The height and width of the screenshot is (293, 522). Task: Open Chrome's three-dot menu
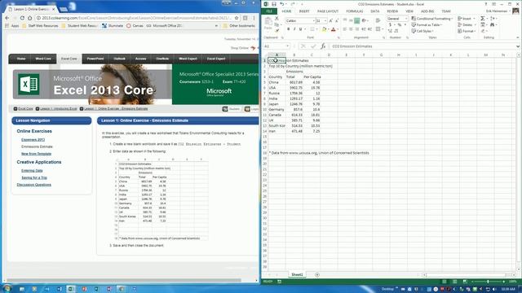(x=254, y=18)
